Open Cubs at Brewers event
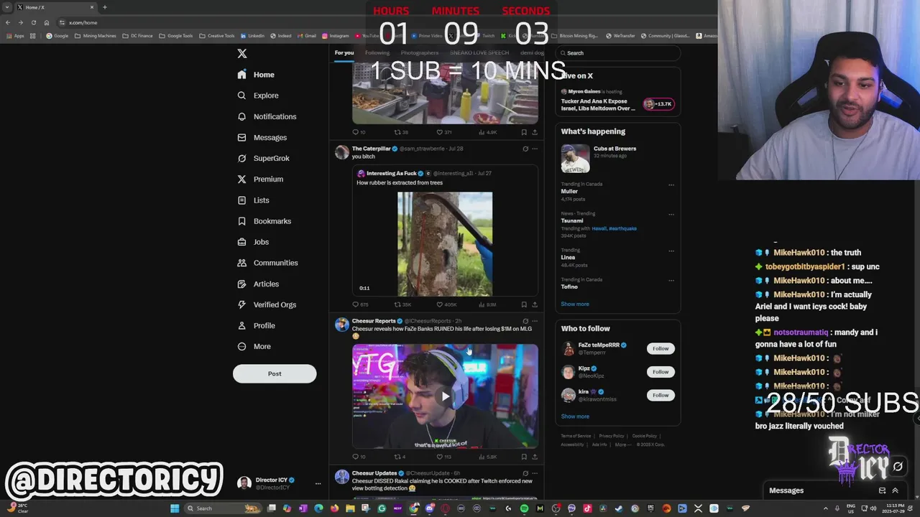Viewport: 920px width, 517px height. click(x=617, y=157)
